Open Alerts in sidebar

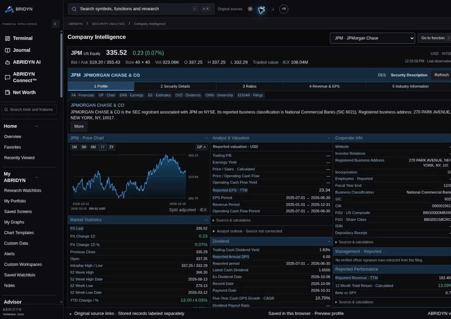click(x=9, y=254)
